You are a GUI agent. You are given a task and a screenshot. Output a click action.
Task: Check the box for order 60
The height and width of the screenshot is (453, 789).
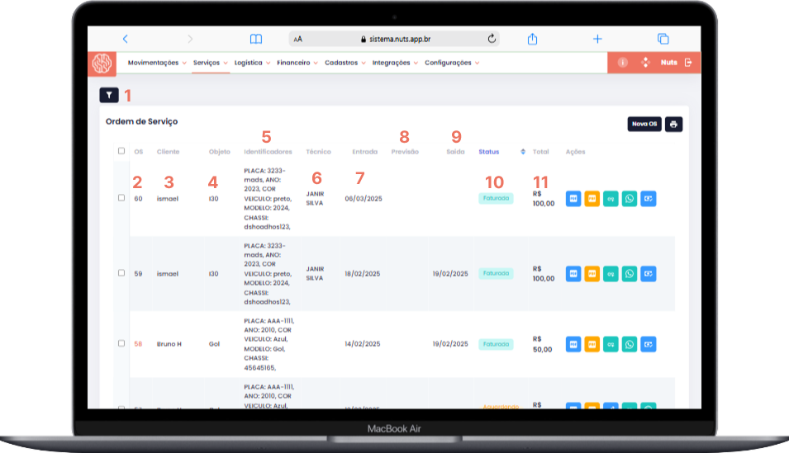click(121, 198)
